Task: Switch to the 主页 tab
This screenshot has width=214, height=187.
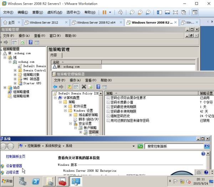Action: (11, 23)
